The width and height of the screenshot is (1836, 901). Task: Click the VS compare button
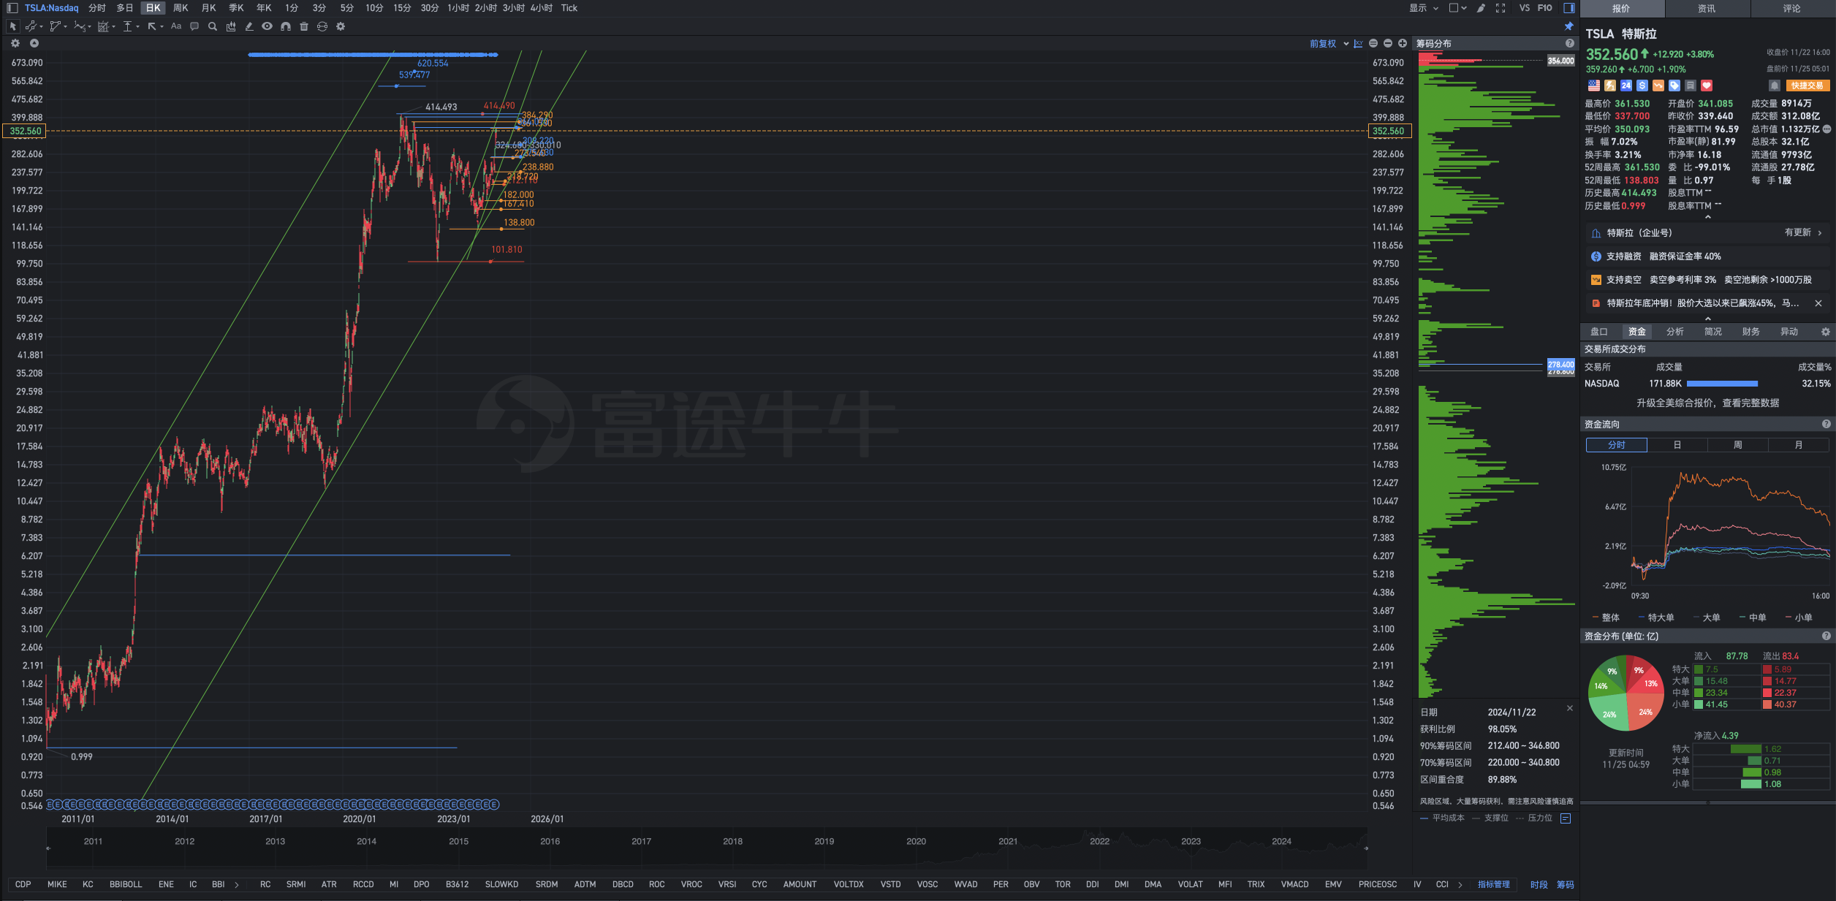pos(1525,8)
